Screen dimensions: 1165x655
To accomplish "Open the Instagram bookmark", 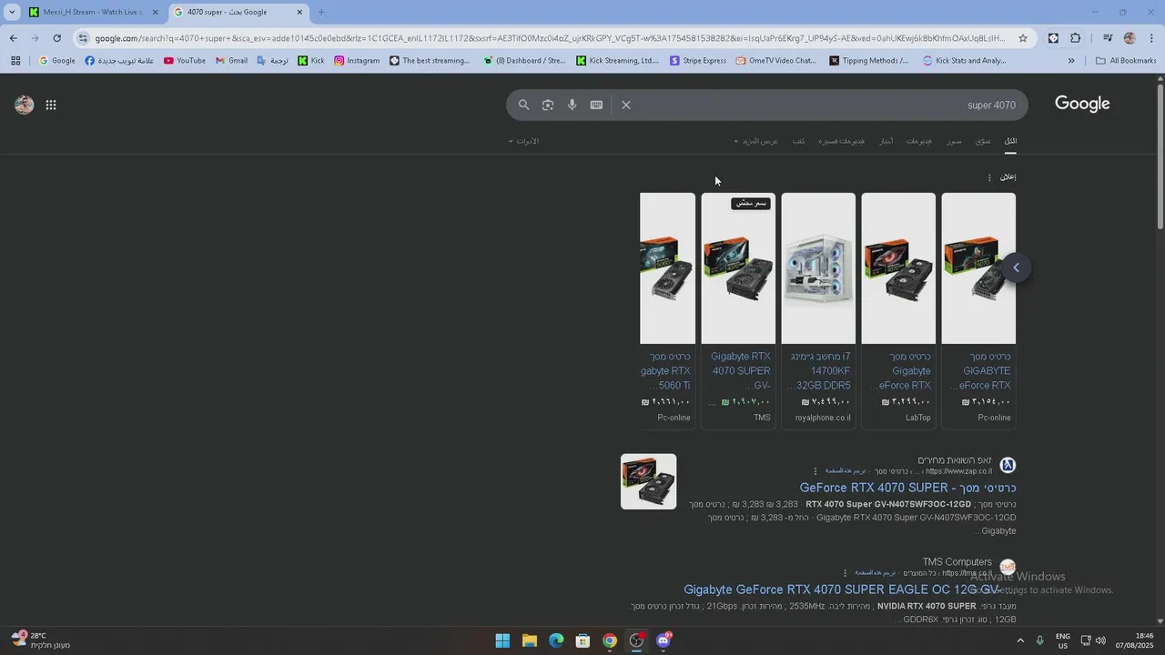I will click(x=357, y=61).
